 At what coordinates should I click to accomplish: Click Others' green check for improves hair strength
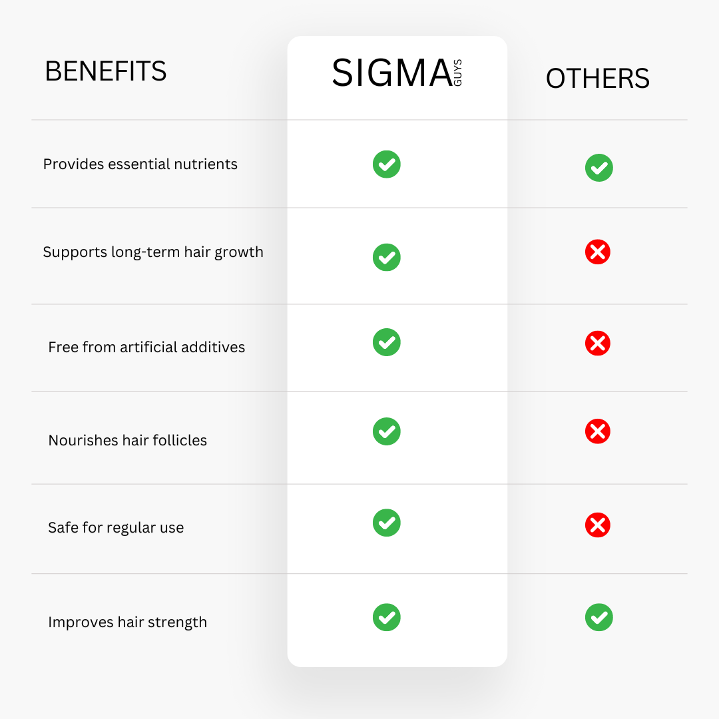pyautogui.click(x=599, y=617)
